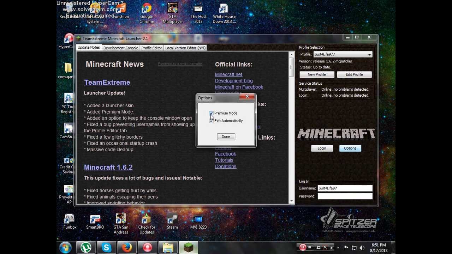The image size is (452, 254).
Task: Open the network tray icon
Action: (x=354, y=248)
